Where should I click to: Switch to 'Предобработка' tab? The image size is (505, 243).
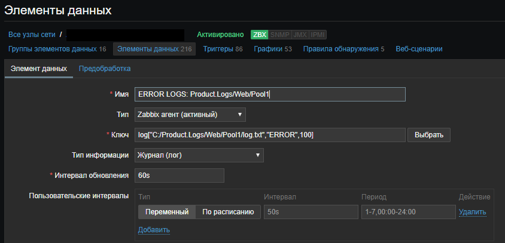tap(105, 69)
